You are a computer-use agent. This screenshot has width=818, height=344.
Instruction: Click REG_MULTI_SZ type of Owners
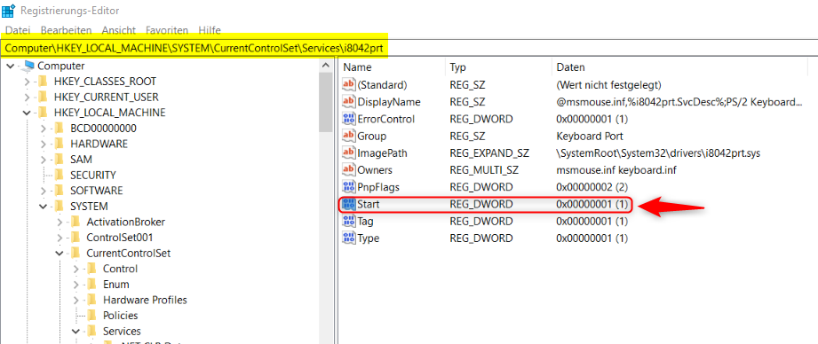pyautogui.click(x=484, y=170)
